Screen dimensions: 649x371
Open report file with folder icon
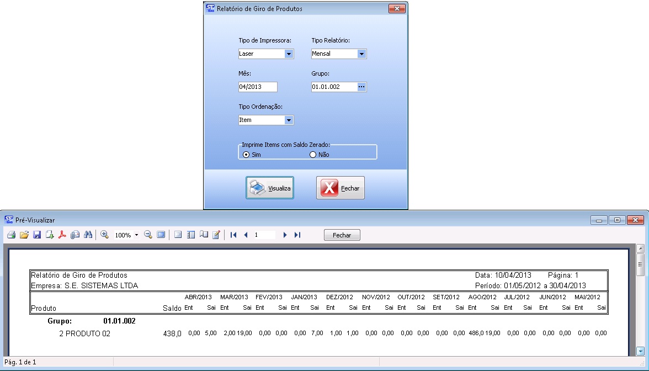[24, 235]
